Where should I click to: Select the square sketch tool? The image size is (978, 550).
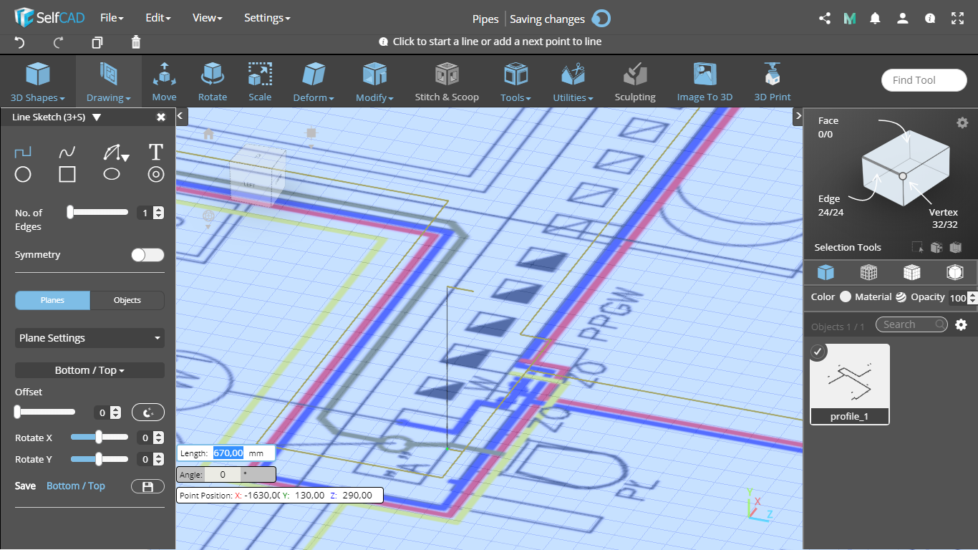click(x=67, y=174)
